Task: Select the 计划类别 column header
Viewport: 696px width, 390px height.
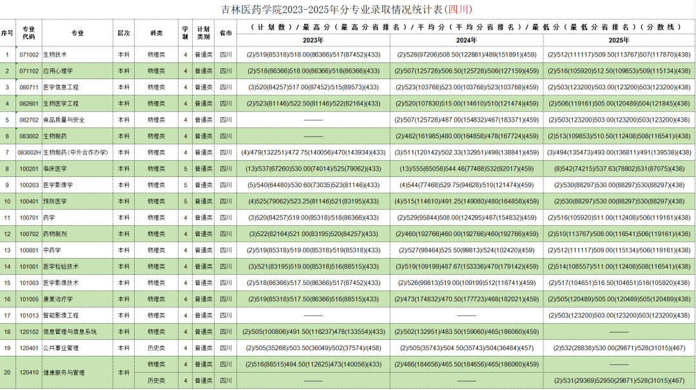Action: (x=204, y=33)
